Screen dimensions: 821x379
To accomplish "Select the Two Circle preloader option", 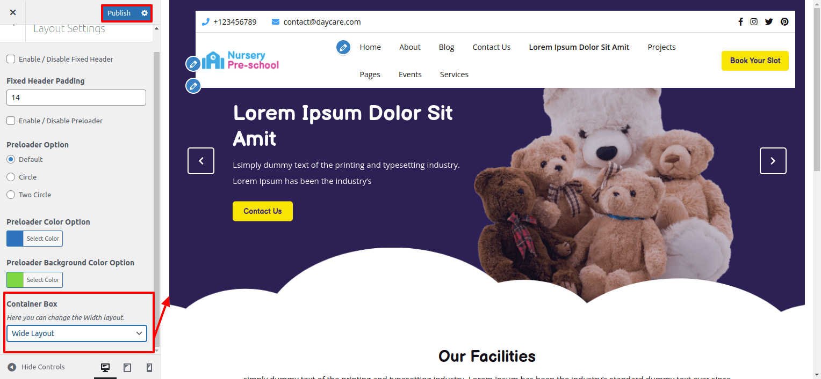I will tap(11, 195).
